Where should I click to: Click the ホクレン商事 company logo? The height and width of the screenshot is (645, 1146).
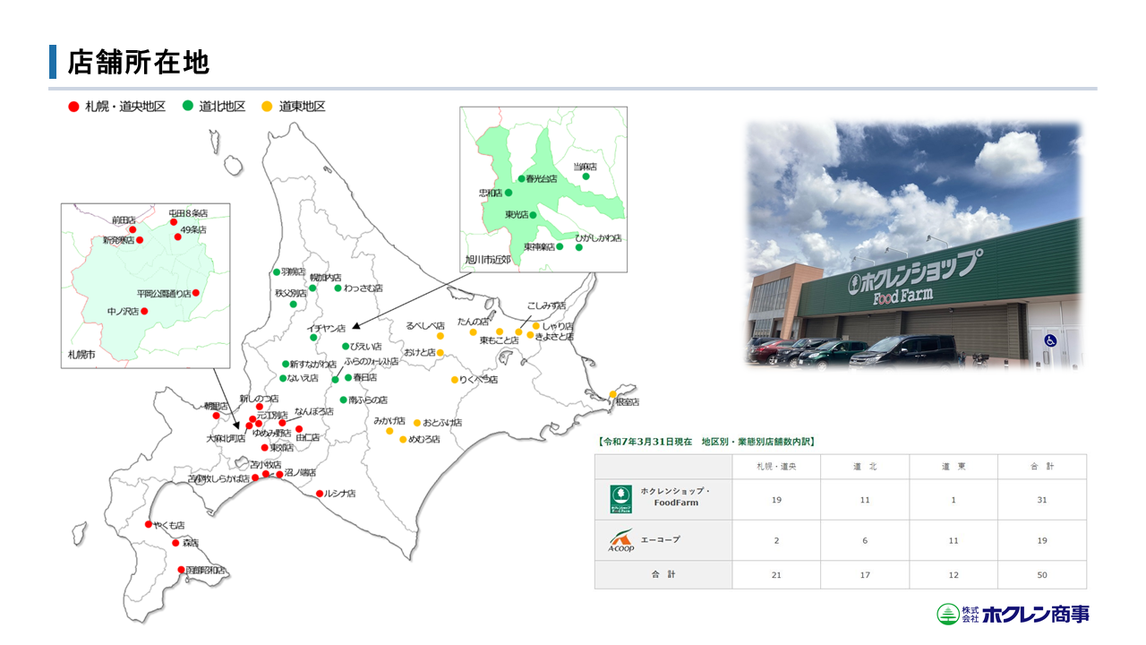coord(1013,614)
